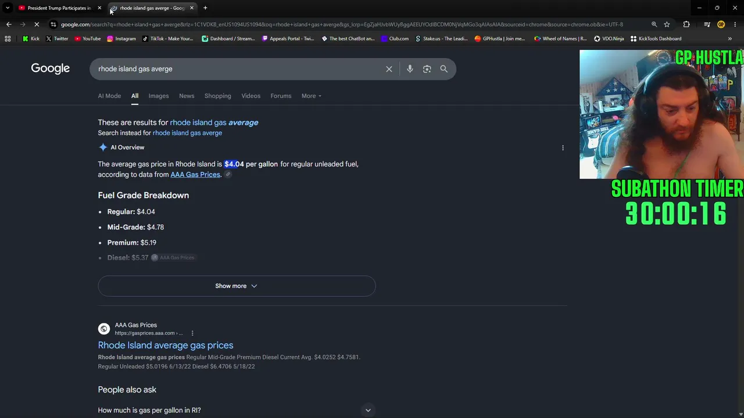The height and width of the screenshot is (418, 744).
Task: Close the President Trump Participates tab
Action: tap(99, 8)
